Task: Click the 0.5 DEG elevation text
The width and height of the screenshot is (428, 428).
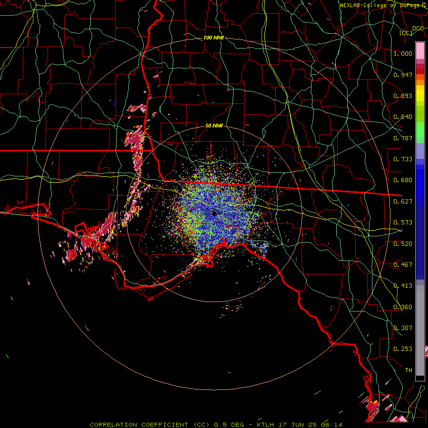Action: point(229,425)
